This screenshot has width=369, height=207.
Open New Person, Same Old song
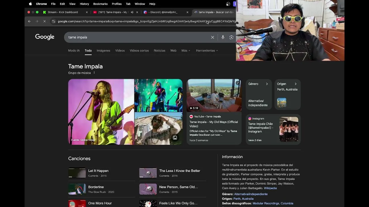178,187
